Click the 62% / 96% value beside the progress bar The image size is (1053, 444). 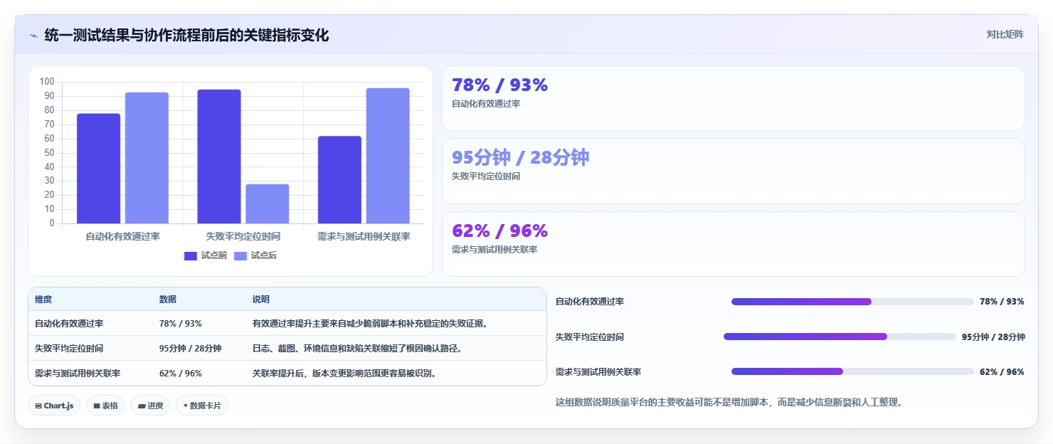[x=1002, y=371]
